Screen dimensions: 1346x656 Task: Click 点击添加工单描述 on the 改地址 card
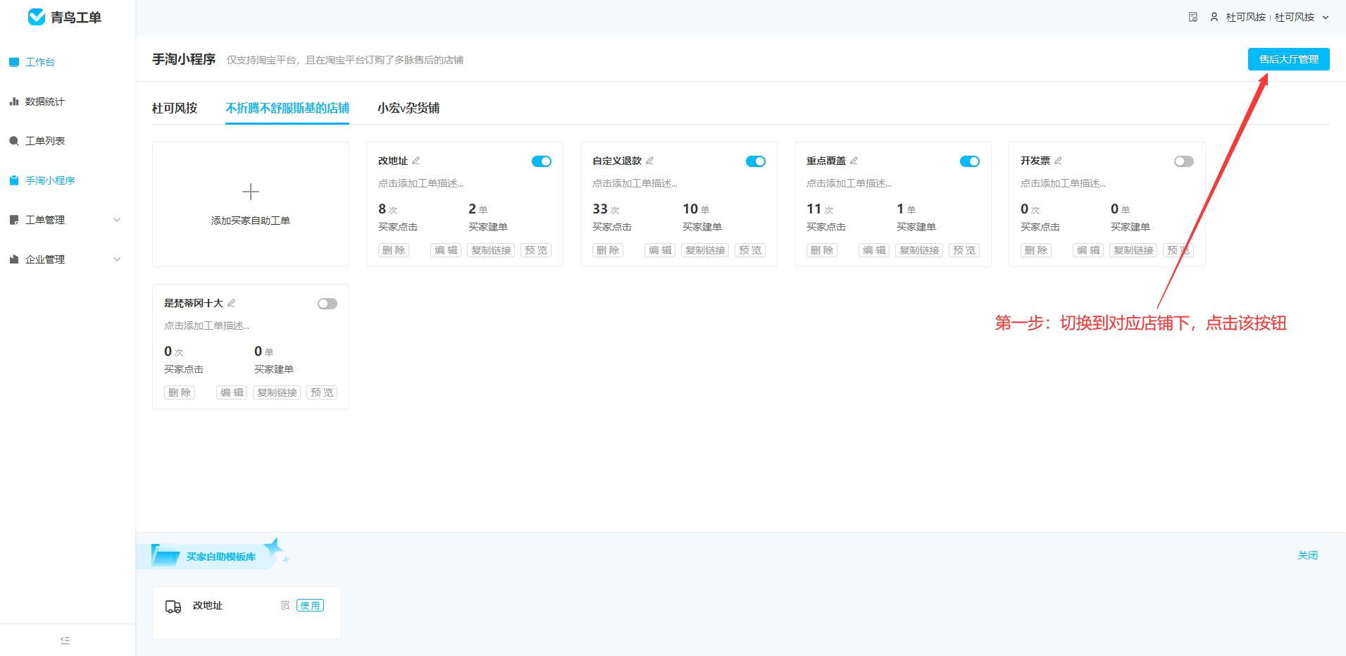click(x=420, y=183)
